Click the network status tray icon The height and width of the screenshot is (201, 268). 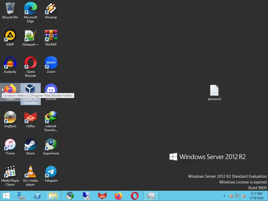click(237, 196)
